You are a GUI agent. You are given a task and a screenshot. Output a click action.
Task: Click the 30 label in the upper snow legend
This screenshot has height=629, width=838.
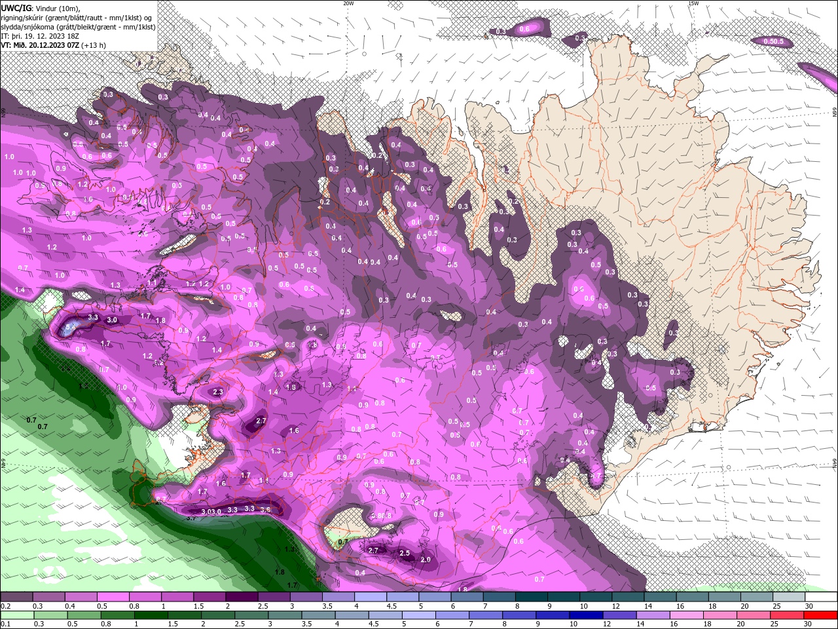point(809,606)
